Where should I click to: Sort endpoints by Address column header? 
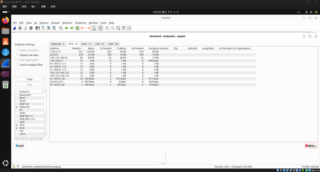pyautogui.click(x=59, y=48)
